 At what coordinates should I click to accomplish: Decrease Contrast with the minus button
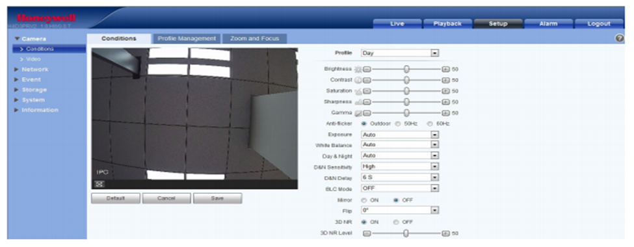[366, 80]
